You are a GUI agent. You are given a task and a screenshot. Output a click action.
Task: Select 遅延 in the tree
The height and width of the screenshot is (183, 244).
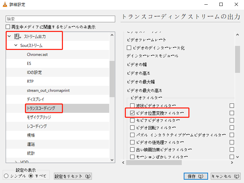pyautogui.click(x=31, y=144)
